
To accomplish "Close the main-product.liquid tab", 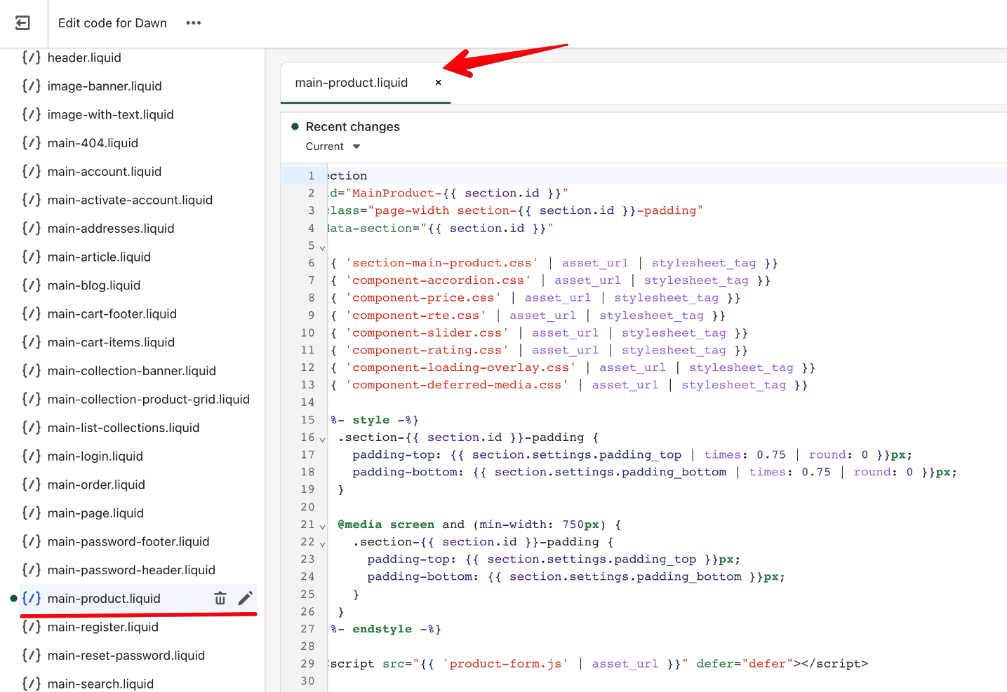I will pos(438,82).
